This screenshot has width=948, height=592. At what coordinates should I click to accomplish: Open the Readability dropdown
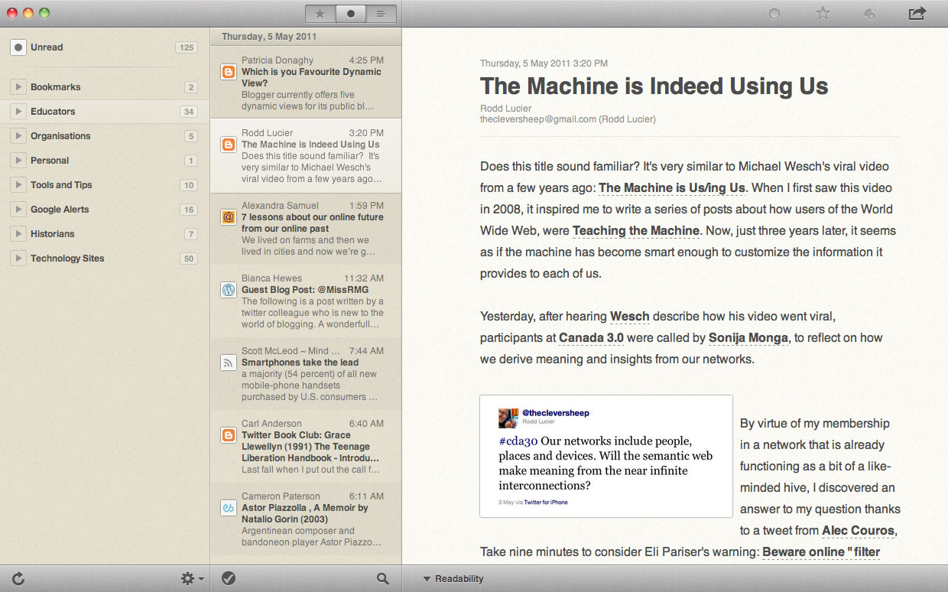(453, 579)
